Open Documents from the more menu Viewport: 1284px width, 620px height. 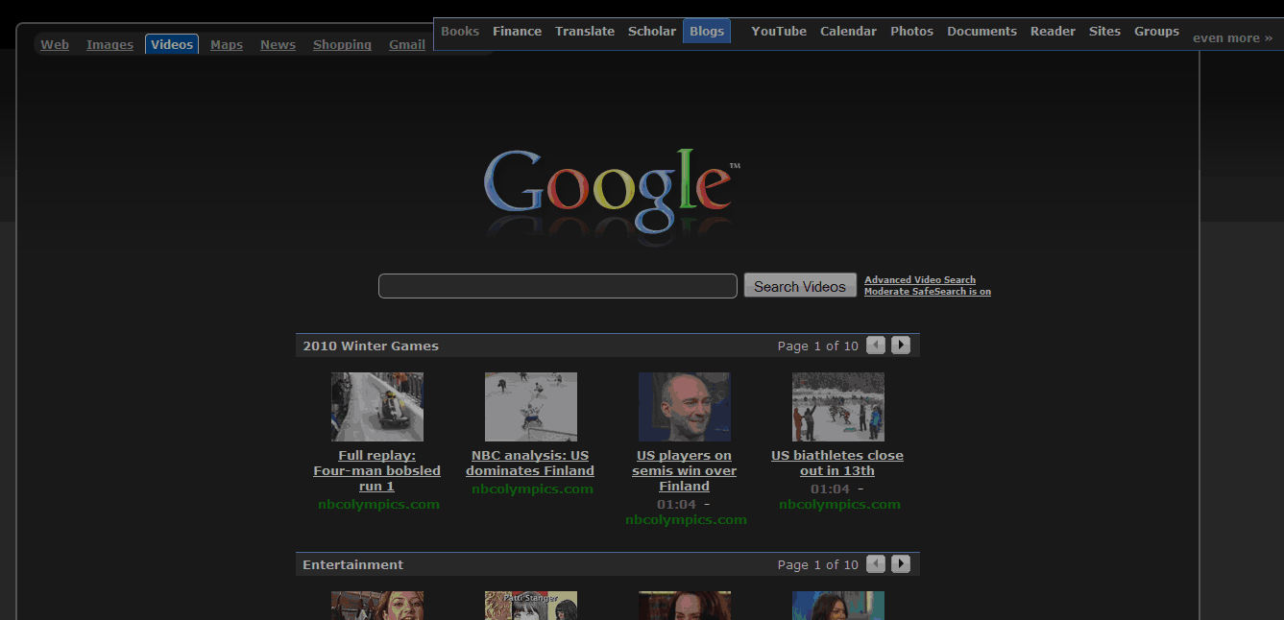981,31
